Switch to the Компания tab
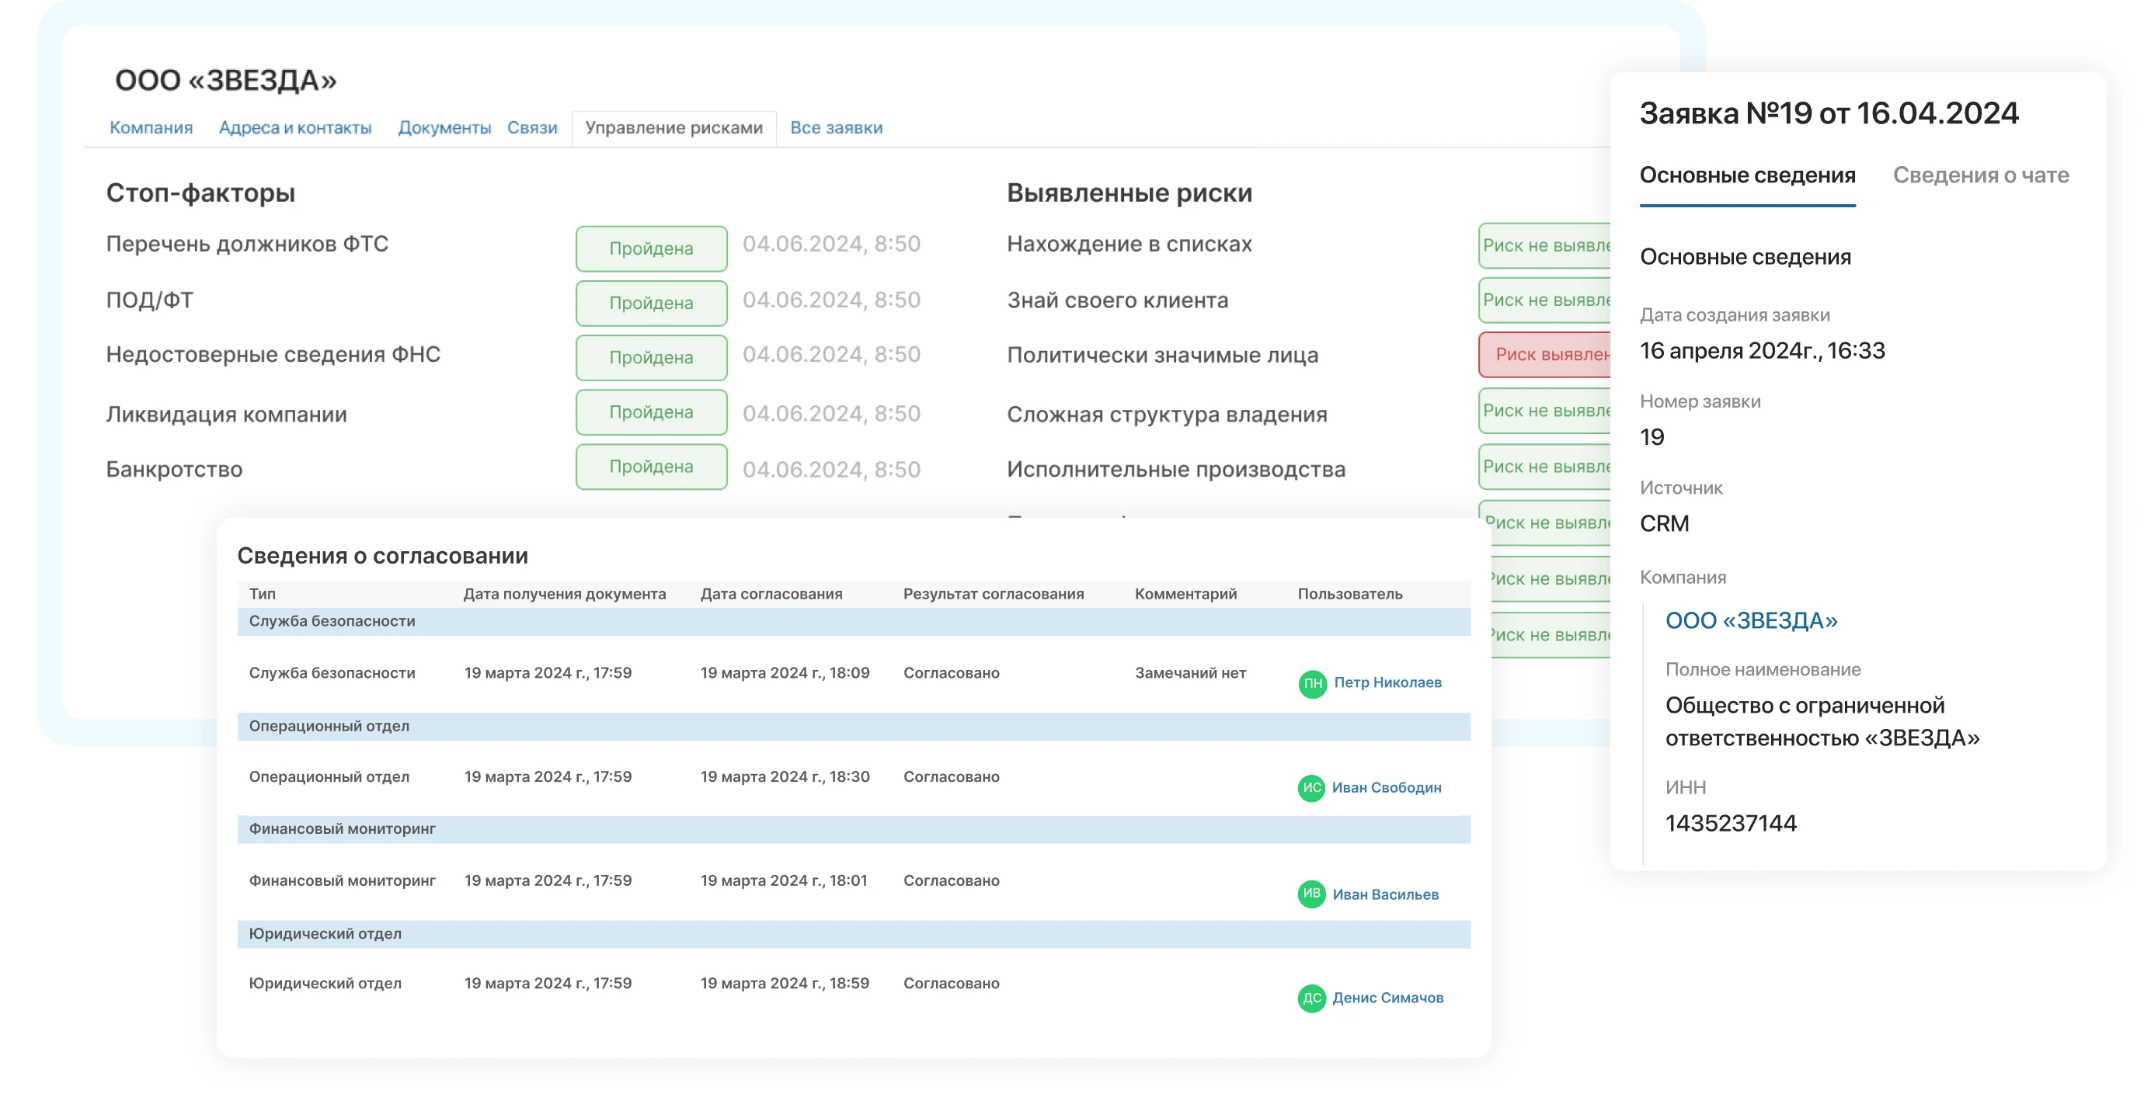The height and width of the screenshot is (1097, 2144). (x=151, y=127)
